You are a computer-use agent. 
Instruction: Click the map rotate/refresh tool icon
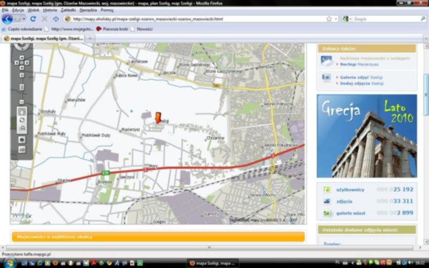click(22, 120)
